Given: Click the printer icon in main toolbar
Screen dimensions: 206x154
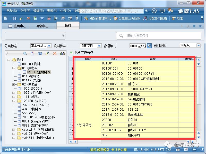Looking at the screenshot, I should 63,18.
